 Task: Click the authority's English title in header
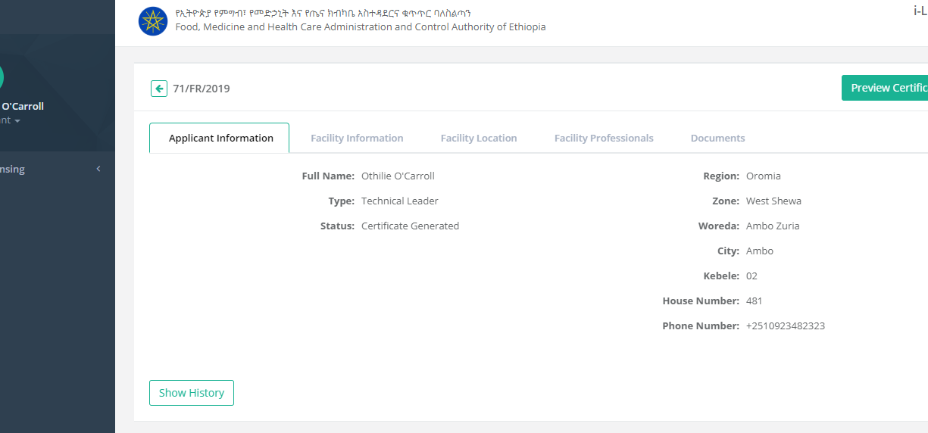360,27
